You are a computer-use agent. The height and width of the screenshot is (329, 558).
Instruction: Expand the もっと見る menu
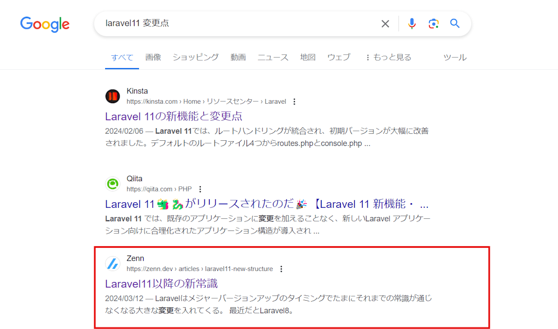click(388, 58)
